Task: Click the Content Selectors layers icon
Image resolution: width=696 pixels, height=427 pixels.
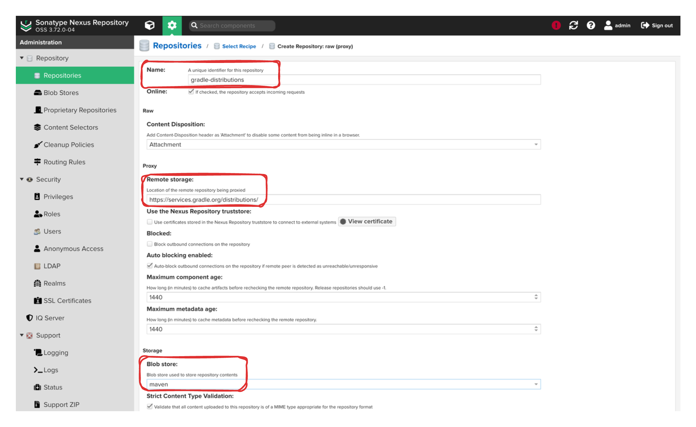Action: coord(37,127)
